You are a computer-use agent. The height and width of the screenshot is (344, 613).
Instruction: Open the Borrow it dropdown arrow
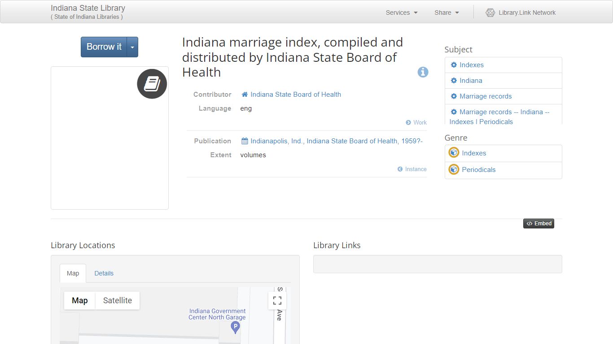tap(132, 47)
